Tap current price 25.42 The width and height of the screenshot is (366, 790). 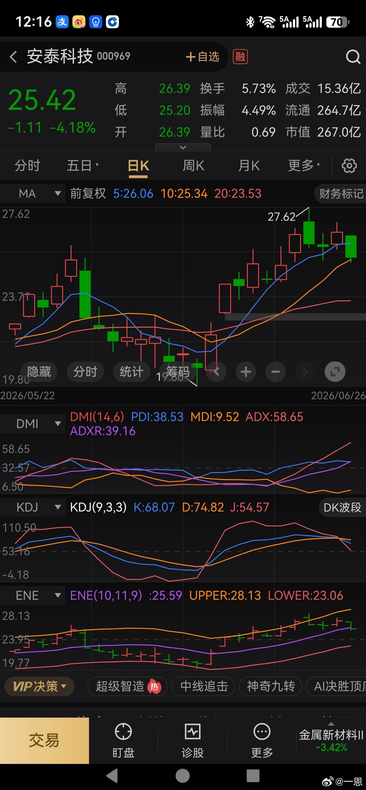click(42, 100)
